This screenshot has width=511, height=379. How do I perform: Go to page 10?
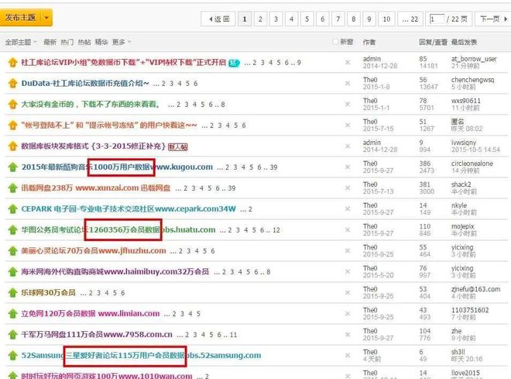pos(386,19)
